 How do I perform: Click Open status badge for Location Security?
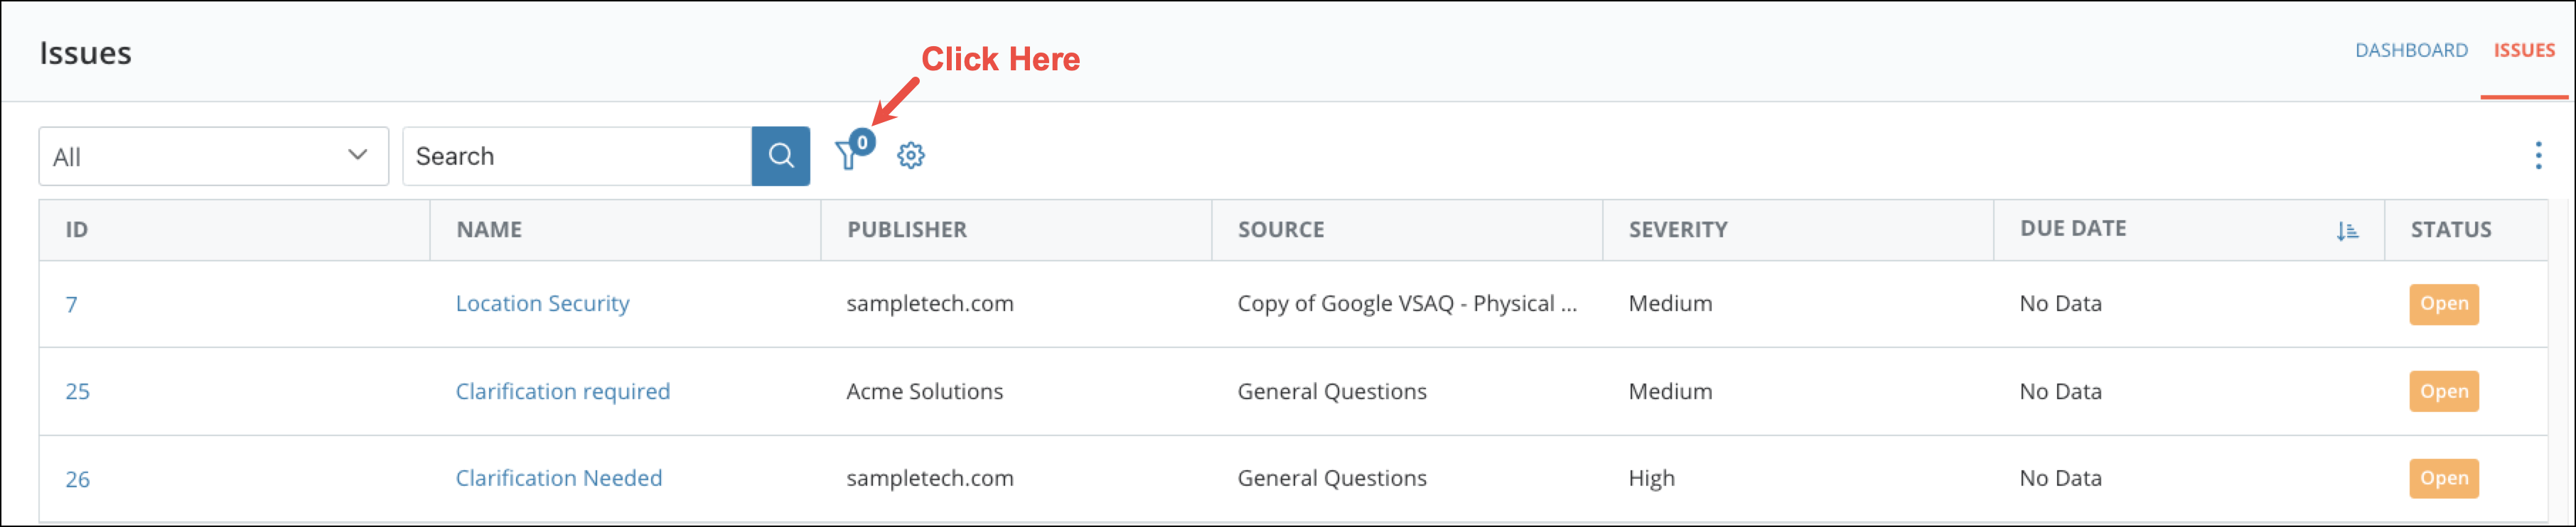(x=2443, y=304)
